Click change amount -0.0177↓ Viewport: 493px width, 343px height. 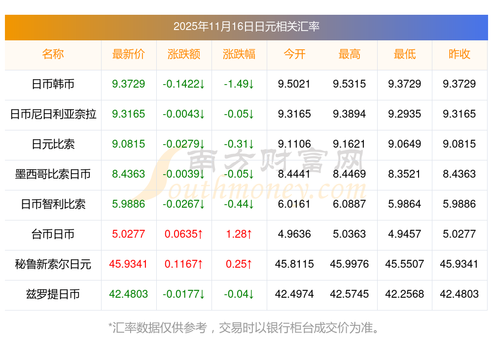[183, 294]
